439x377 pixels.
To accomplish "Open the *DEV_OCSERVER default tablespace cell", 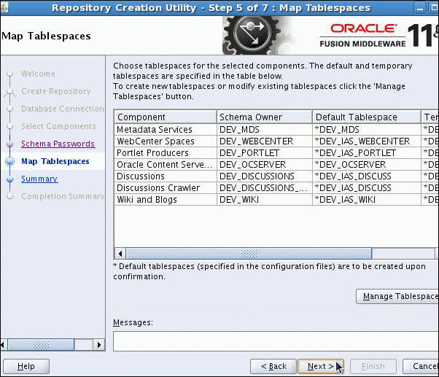I will (x=367, y=165).
